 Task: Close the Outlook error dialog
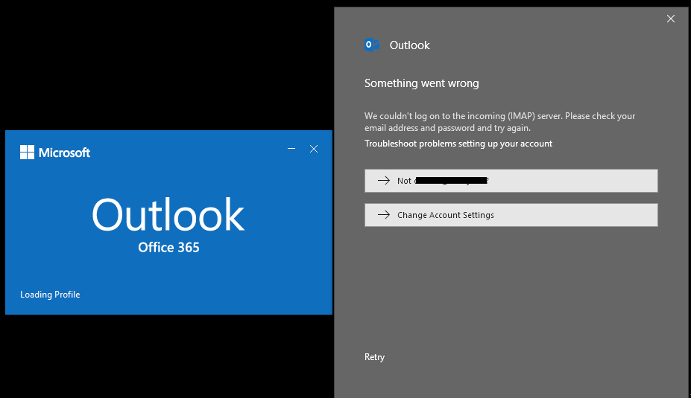tap(671, 19)
